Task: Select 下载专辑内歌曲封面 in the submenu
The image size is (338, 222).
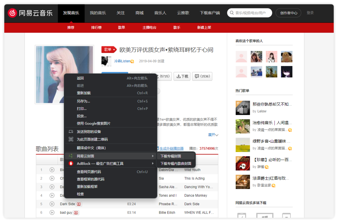Action: point(176,164)
